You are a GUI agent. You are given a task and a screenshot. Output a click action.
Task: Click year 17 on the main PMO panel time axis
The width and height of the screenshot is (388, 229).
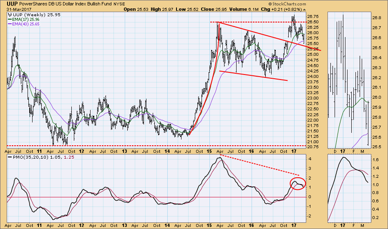pos(294,225)
